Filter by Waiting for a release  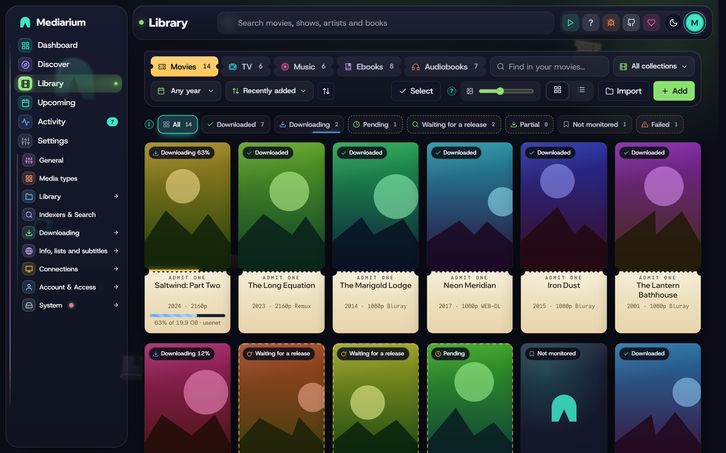pos(454,124)
